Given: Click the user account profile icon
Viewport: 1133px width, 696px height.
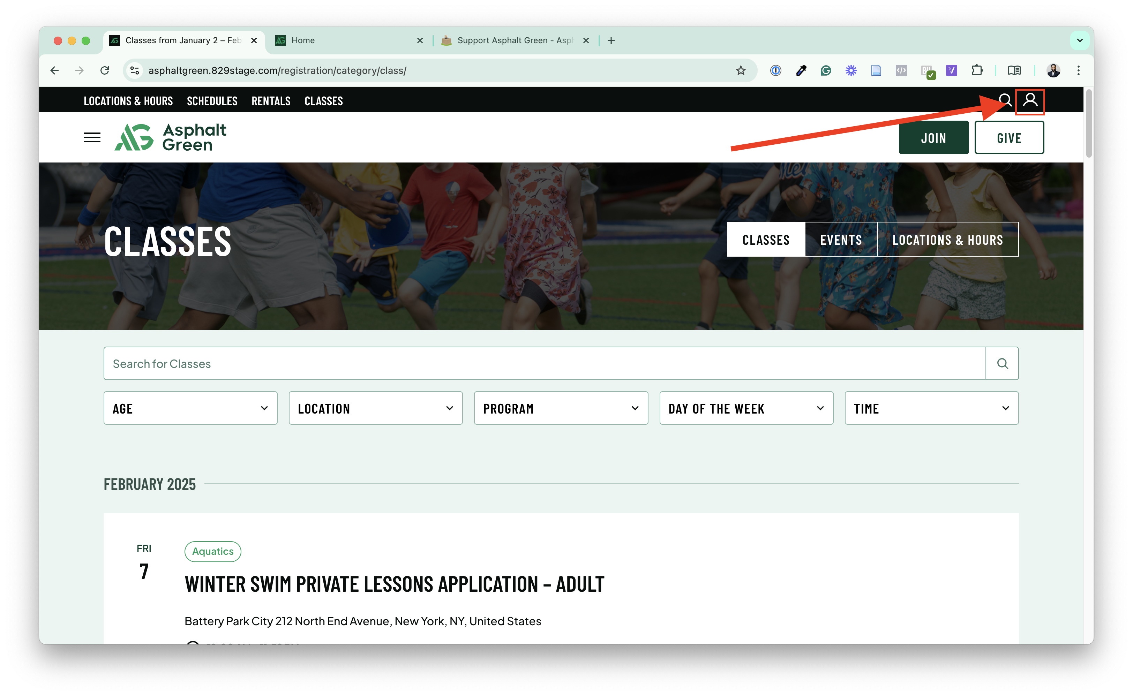Looking at the screenshot, I should click(x=1030, y=100).
